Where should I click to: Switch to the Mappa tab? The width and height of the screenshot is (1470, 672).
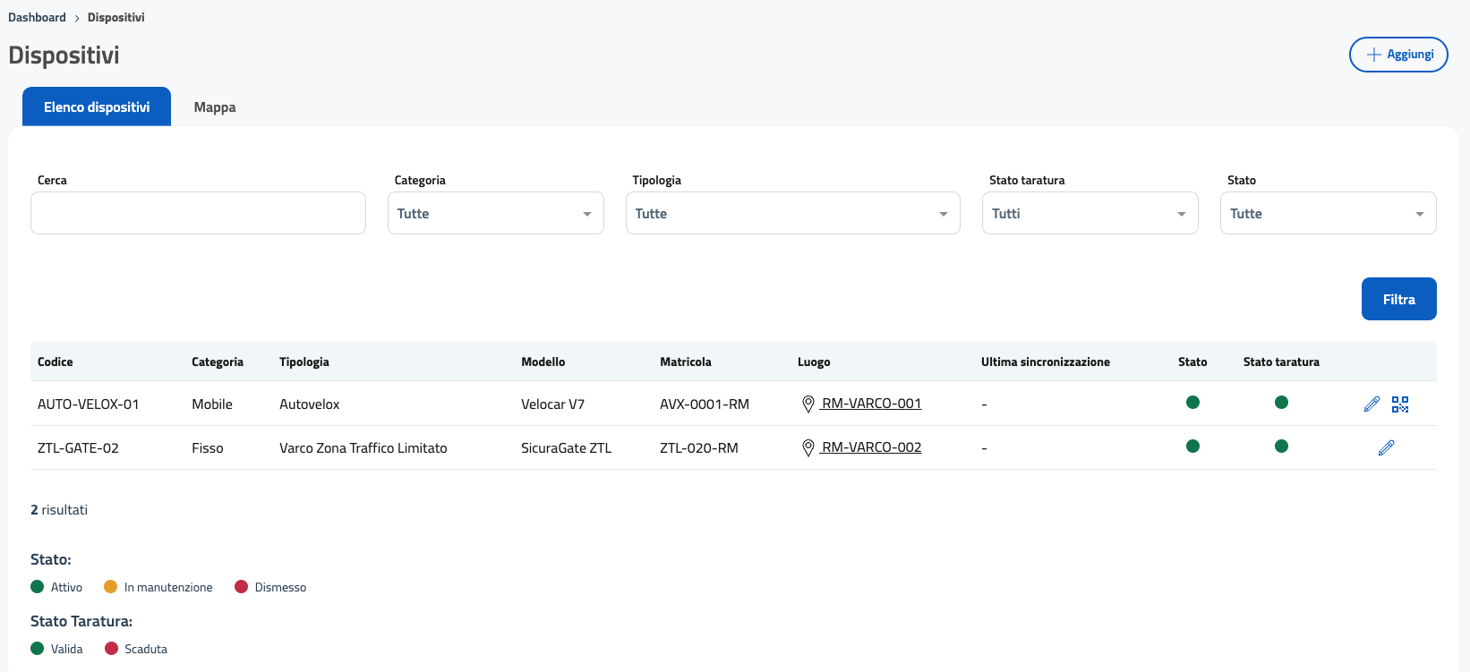(x=215, y=107)
